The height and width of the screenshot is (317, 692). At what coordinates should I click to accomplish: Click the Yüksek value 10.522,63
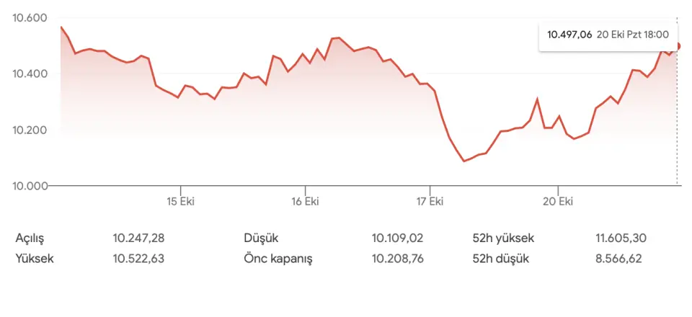click(138, 259)
